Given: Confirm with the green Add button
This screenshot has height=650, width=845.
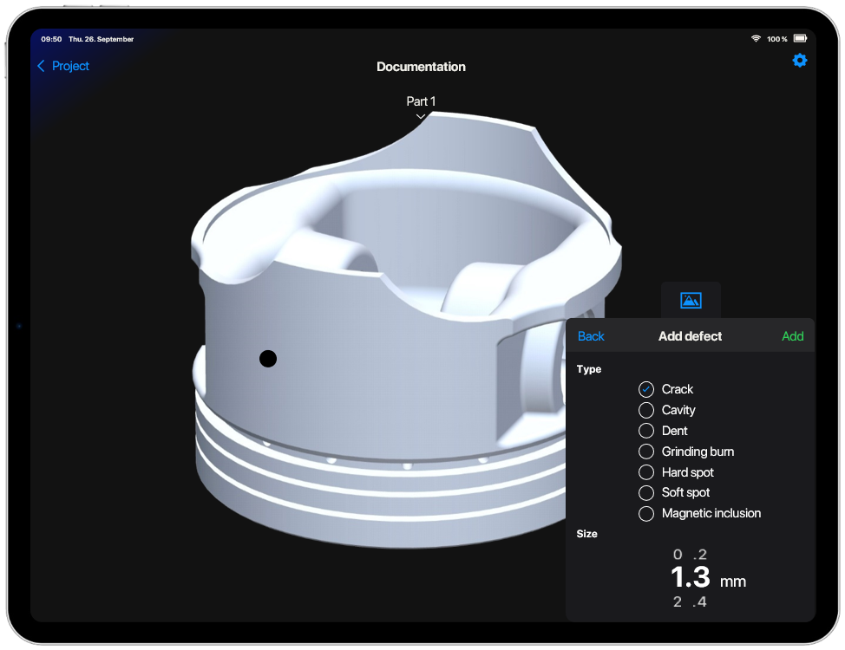Looking at the screenshot, I should [793, 336].
